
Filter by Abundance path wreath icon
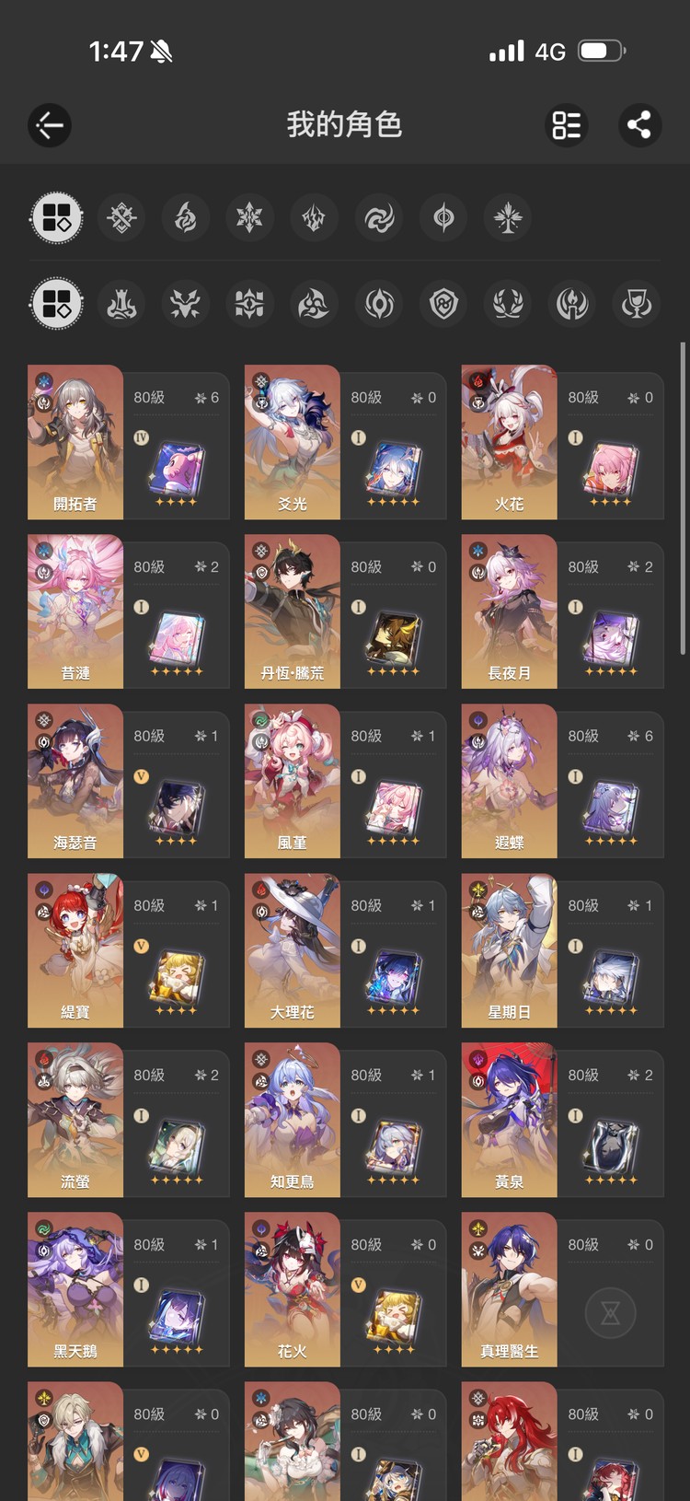coord(508,304)
